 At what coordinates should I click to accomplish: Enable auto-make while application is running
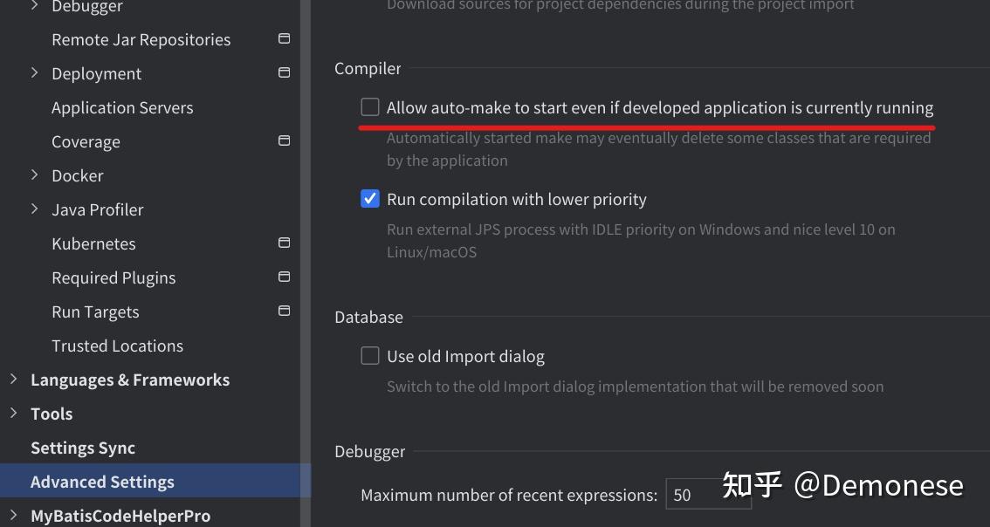[369, 106]
